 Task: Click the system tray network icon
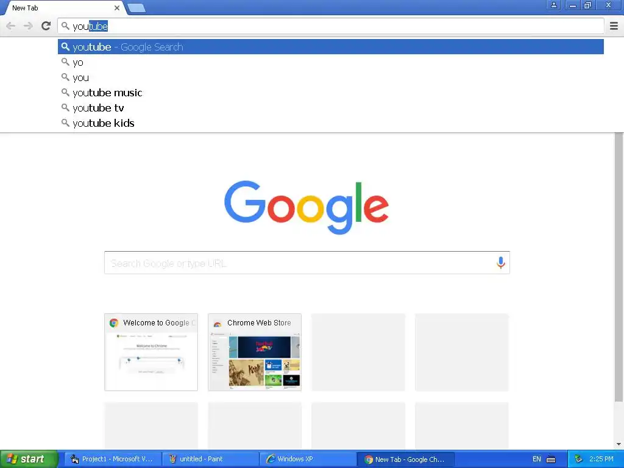[x=579, y=459]
